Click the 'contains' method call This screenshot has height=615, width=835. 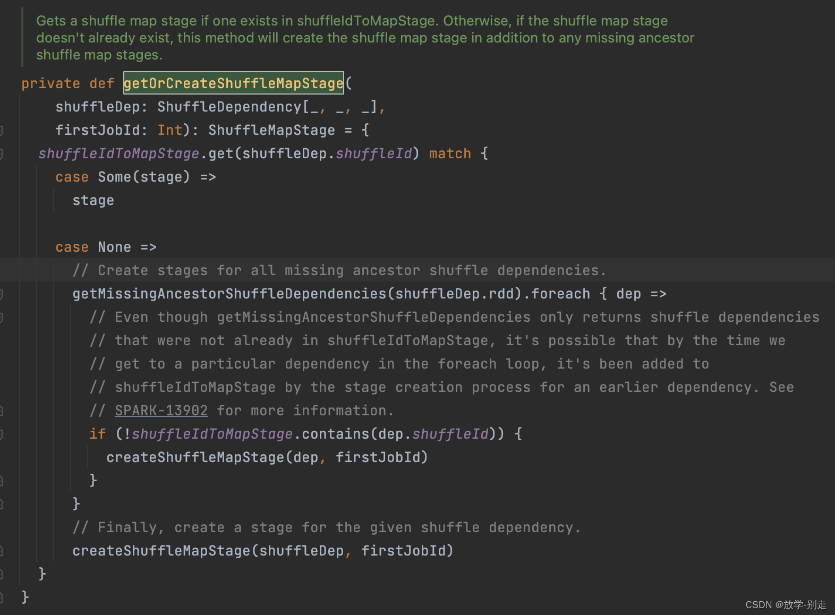[x=336, y=434]
